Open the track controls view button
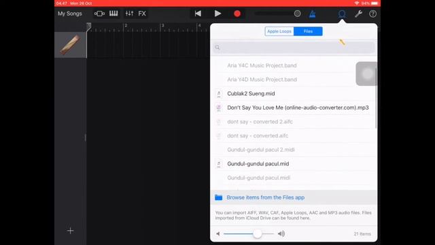This screenshot has height=245, width=435. pos(99,14)
